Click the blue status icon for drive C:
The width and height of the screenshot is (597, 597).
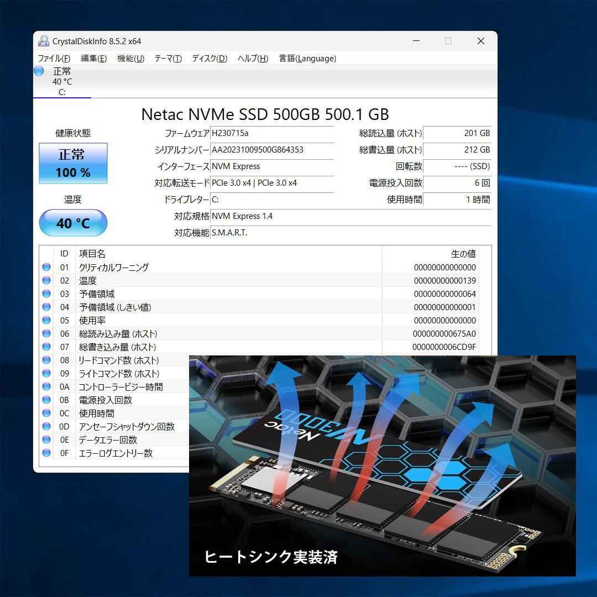(x=38, y=71)
